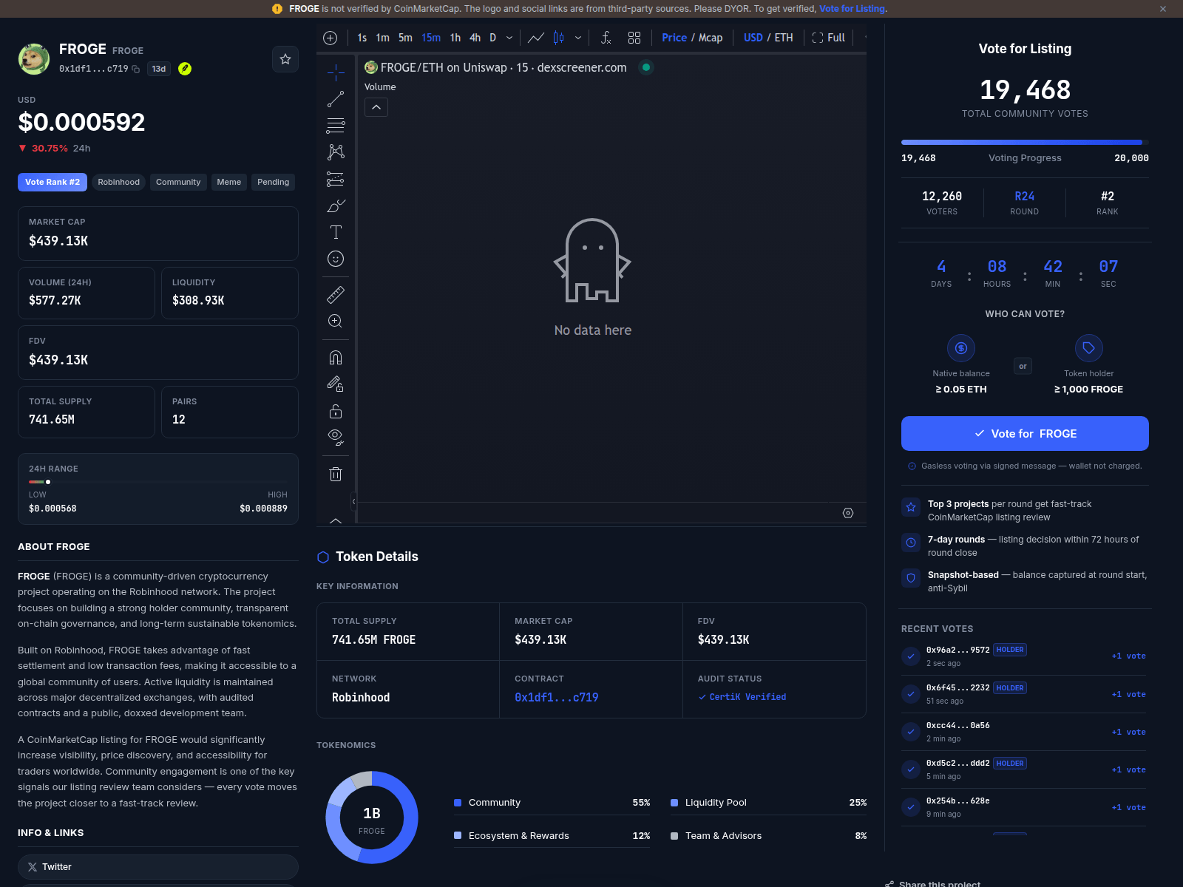The width and height of the screenshot is (1183, 887).
Task: Open the Fibonacci retracement tool
Action: 336,126
